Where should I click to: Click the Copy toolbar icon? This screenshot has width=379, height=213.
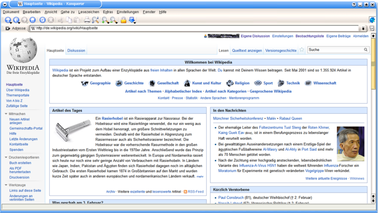pyautogui.click(x=69, y=20)
